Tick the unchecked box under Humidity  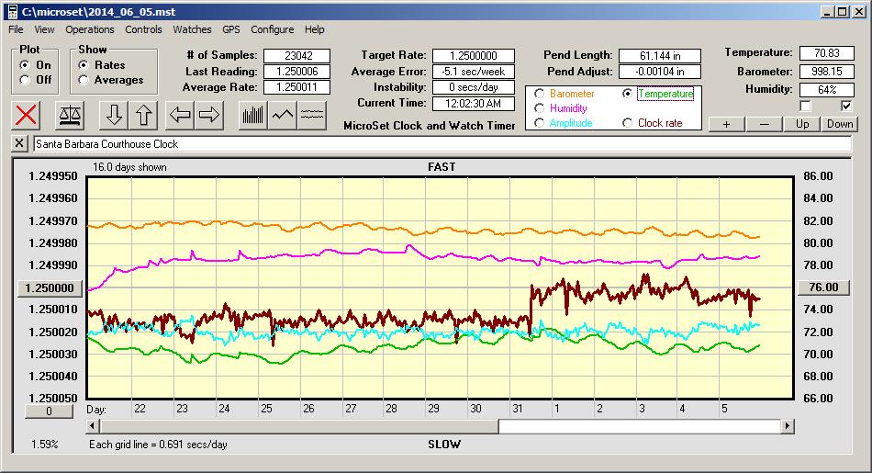pos(806,106)
